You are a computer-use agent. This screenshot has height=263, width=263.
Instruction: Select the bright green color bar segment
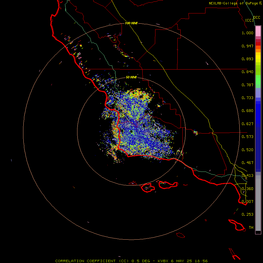click(x=258, y=80)
